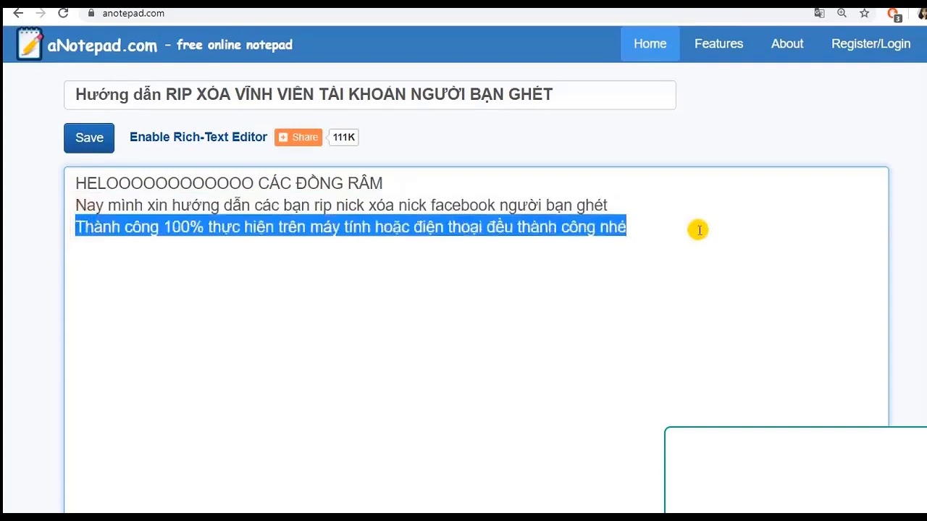Go back with the browser back arrow

coord(18,13)
